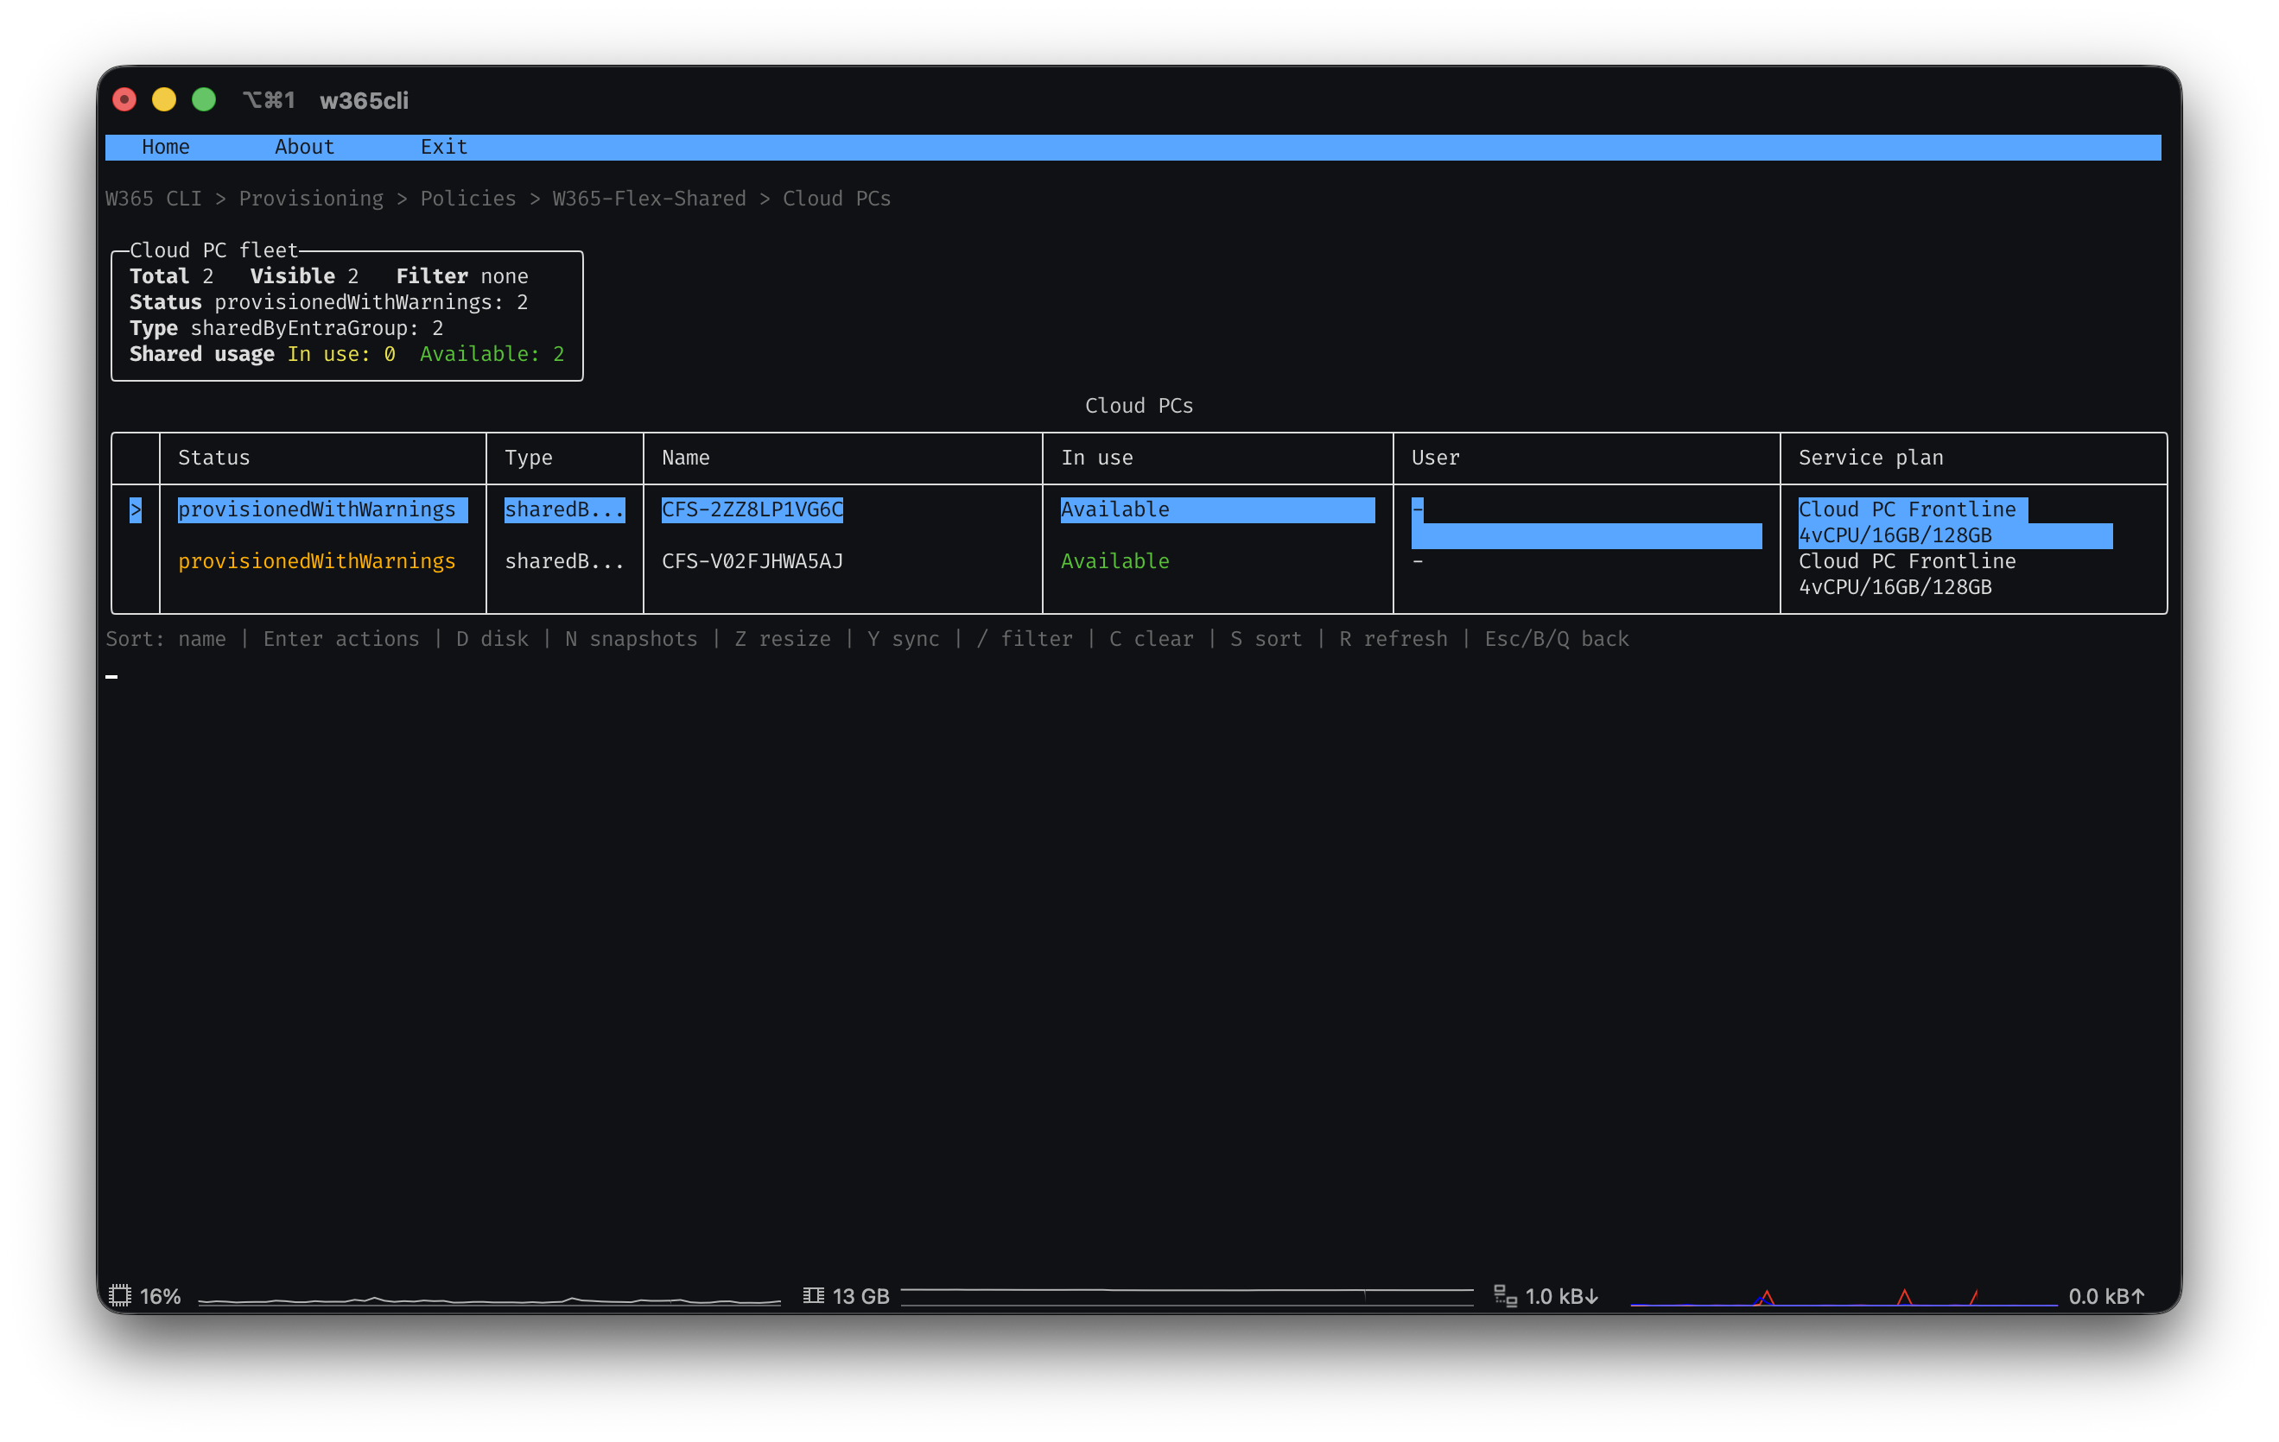The image size is (2279, 1442).
Task: Click the Cloud PCs breadcrumb
Action: click(836, 199)
